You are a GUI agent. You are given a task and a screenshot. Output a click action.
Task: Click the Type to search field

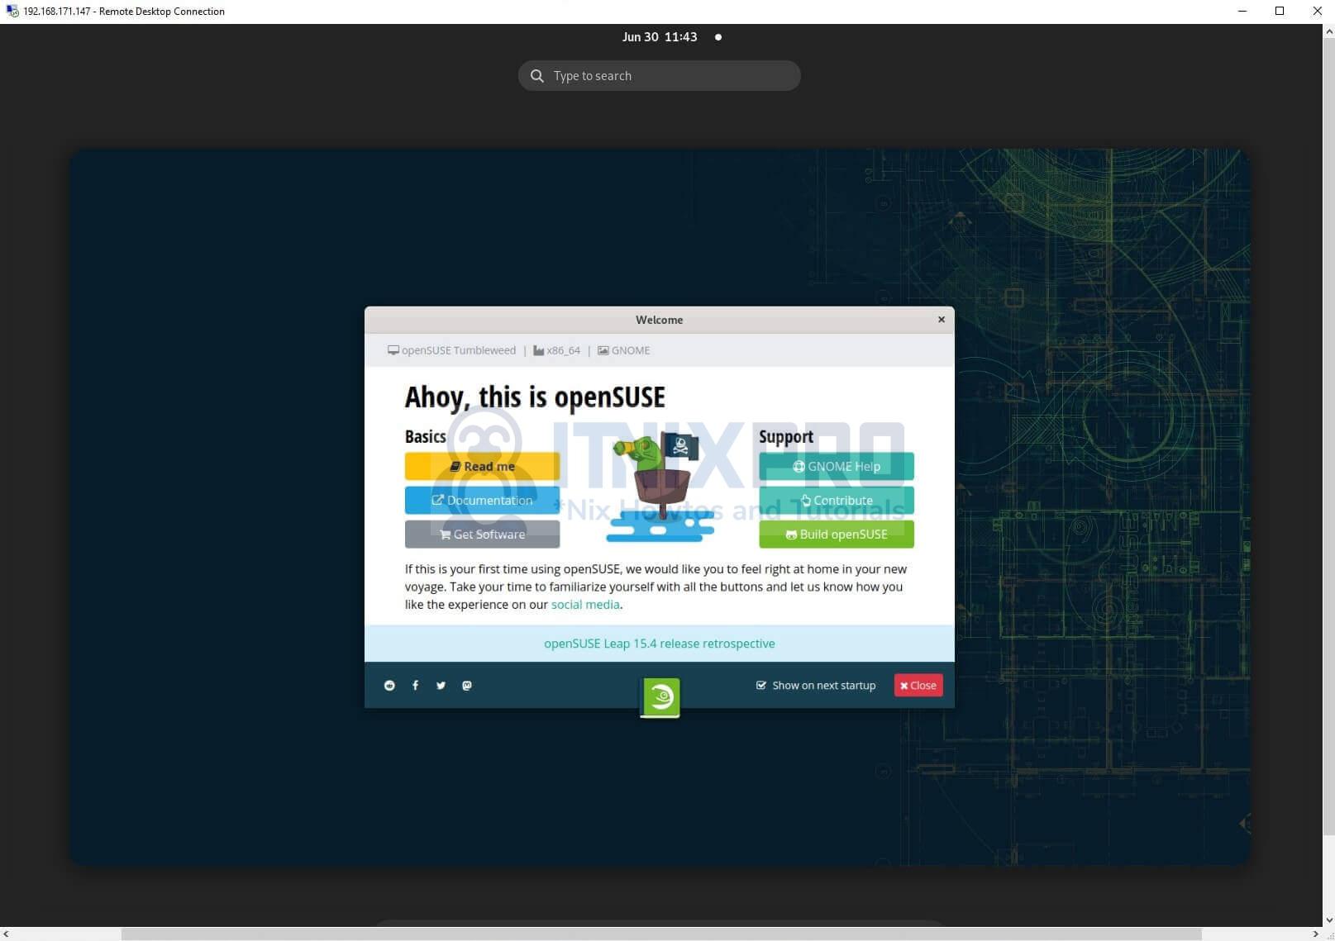pos(628,75)
